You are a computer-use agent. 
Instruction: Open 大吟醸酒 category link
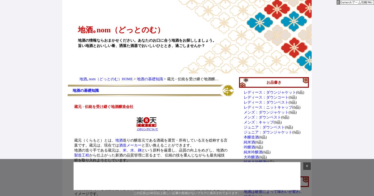pos(251,157)
